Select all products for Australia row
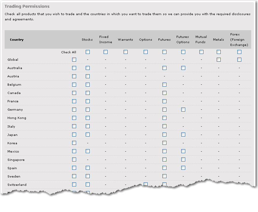This screenshot has width=258, height=212. (x=74, y=68)
